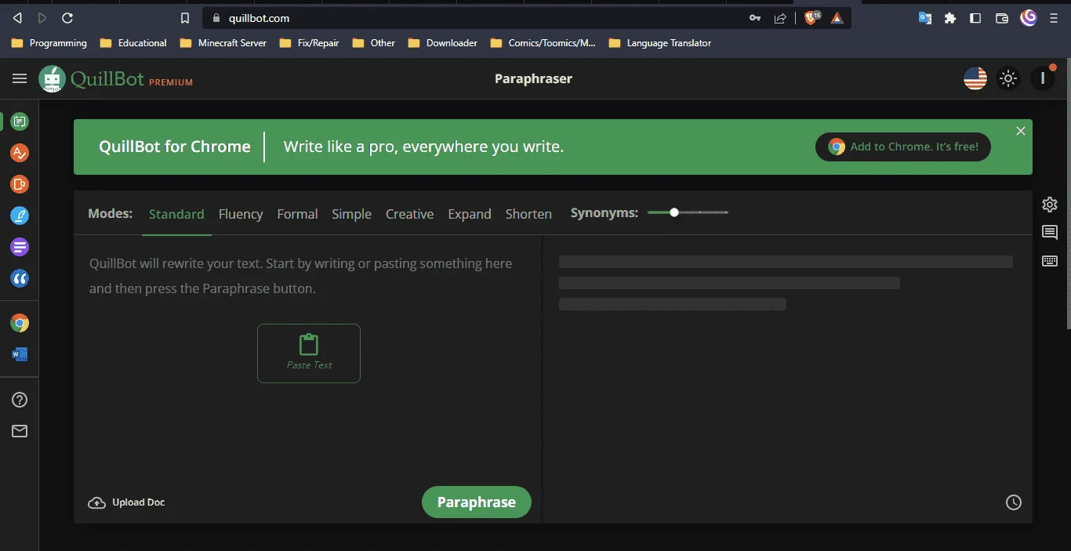Viewport: 1071px width, 551px height.
Task: Open the Downloader bookmarks folder
Action: pos(442,43)
